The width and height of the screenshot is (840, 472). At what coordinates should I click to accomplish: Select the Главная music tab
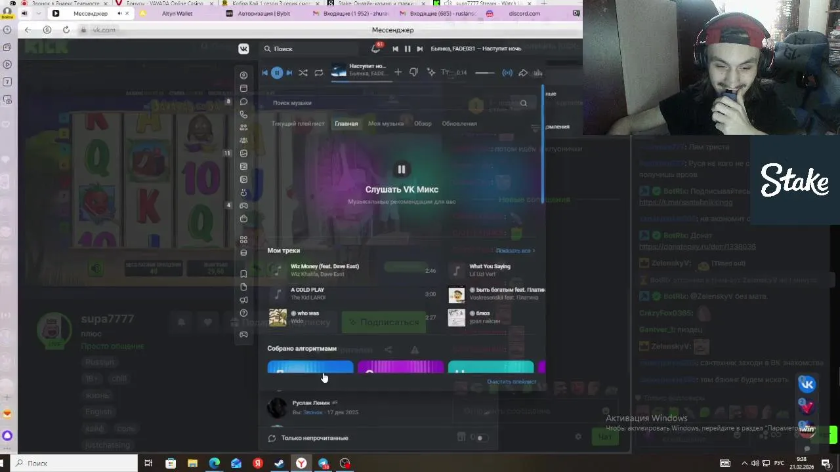coord(346,123)
